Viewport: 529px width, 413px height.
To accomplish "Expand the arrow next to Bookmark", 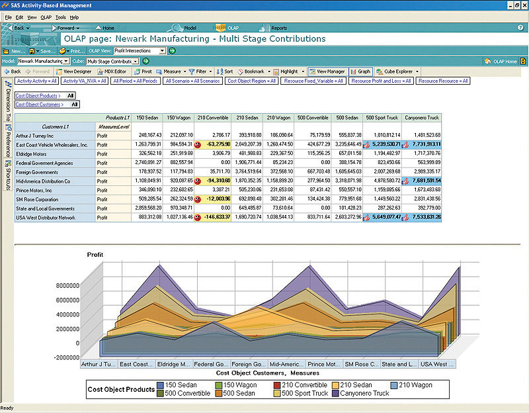I will click(x=269, y=71).
